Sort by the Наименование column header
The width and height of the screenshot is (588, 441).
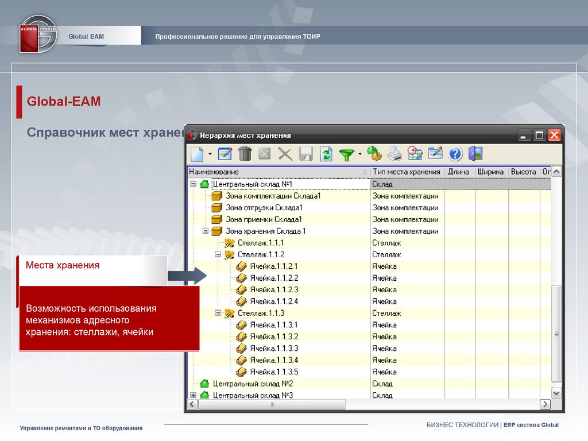(x=276, y=172)
